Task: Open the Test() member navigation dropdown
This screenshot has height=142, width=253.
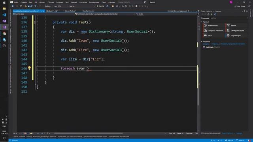Action: 166,14
